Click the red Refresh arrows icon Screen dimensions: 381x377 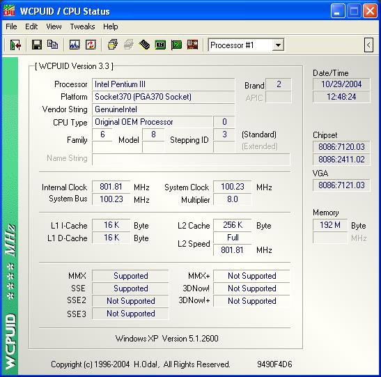[91, 45]
